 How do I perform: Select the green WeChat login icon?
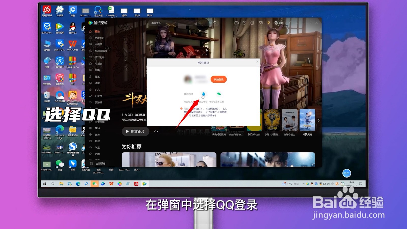point(220,94)
